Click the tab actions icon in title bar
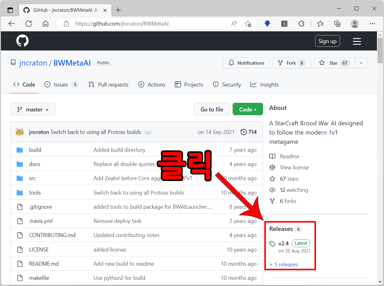 [10, 10]
